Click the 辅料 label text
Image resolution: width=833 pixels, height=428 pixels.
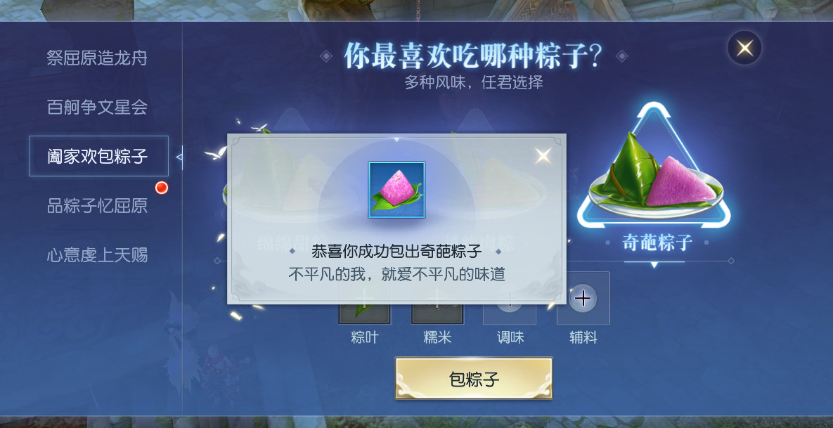583,337
